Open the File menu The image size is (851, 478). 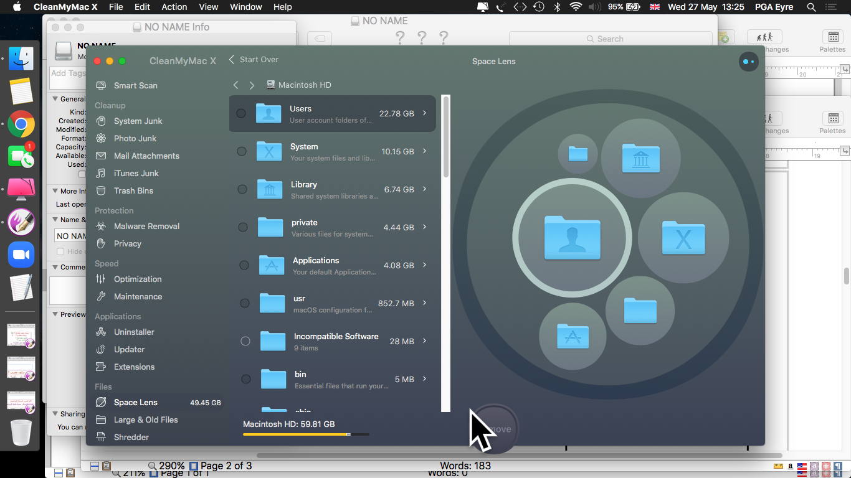[116, 7]
